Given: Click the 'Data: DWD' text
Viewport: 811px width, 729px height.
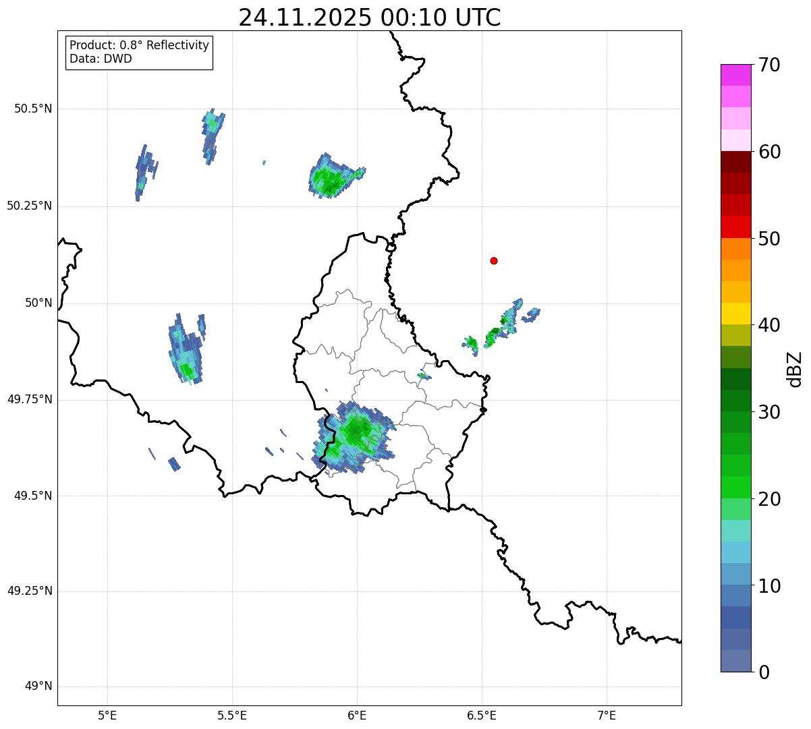Looking at the screenshot, I should 101,59.
